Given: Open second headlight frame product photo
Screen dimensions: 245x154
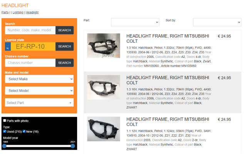Looking at the screenshot, I should [x=103, y=87].
